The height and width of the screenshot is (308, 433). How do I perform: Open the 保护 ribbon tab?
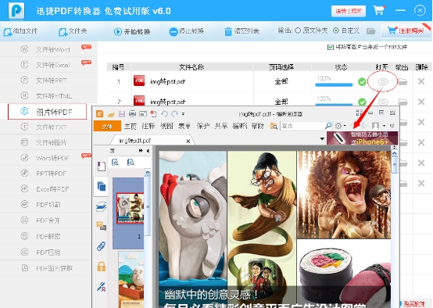click(203, 126)
